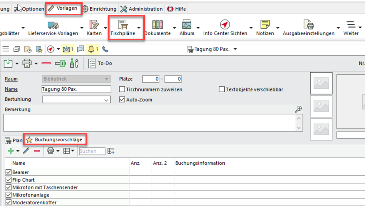Click the phone icon in toolbar

point(105,49)
